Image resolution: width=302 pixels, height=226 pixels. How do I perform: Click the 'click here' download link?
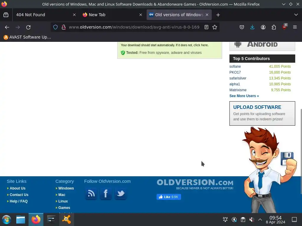201,45
